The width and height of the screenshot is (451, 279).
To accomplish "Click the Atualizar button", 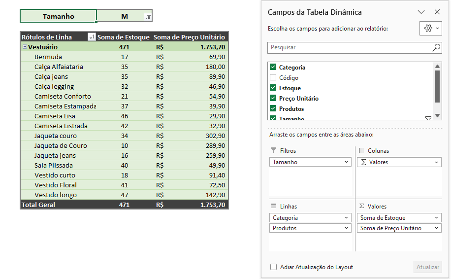I will pos(428,267).
